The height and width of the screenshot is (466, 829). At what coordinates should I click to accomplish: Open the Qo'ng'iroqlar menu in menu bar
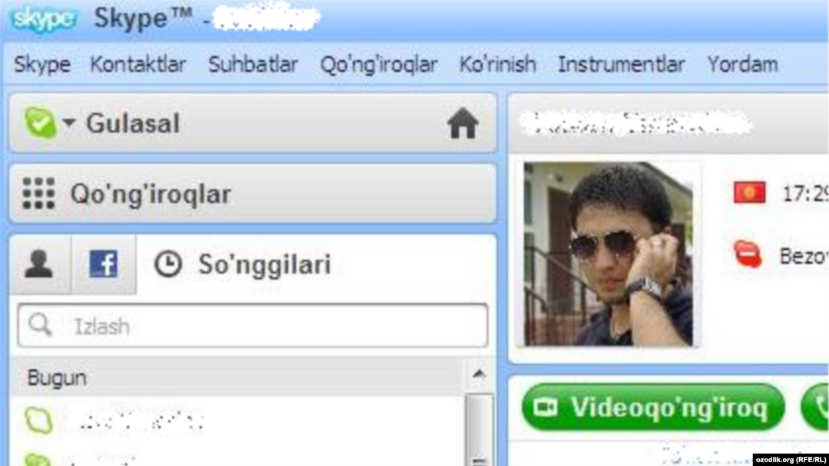pos(378,65)
